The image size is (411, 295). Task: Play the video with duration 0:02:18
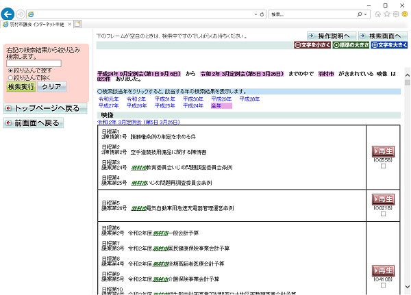383,199
